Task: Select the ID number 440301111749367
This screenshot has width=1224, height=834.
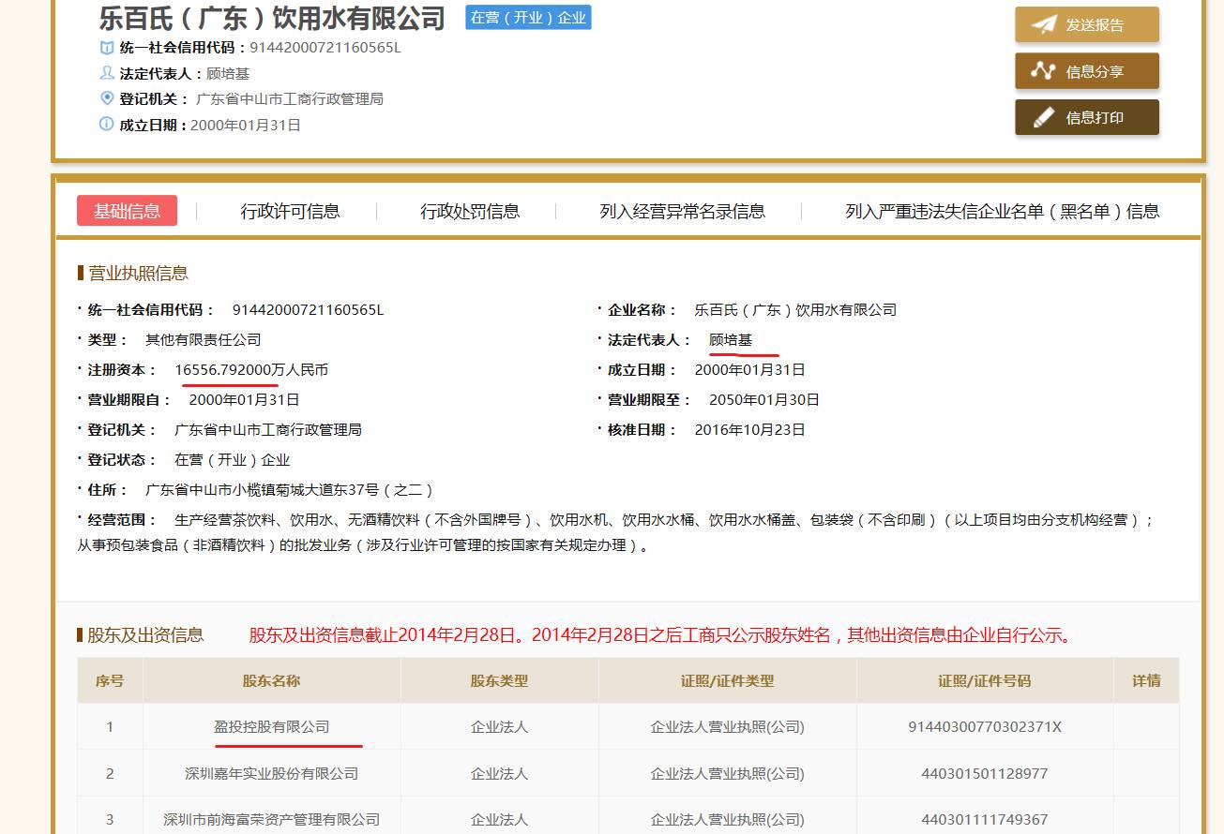Action: pyautogui.click(x=985, y=820)
